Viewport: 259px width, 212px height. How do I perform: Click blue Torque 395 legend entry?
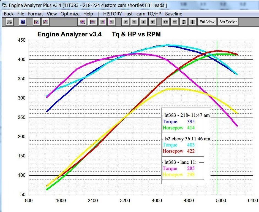[x=179, y=122]
